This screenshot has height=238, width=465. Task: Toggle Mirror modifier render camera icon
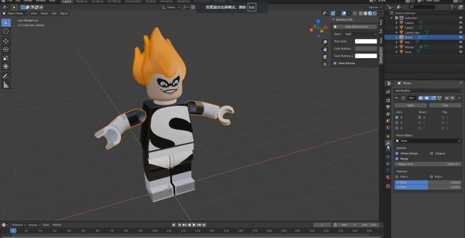click(421, 98)
